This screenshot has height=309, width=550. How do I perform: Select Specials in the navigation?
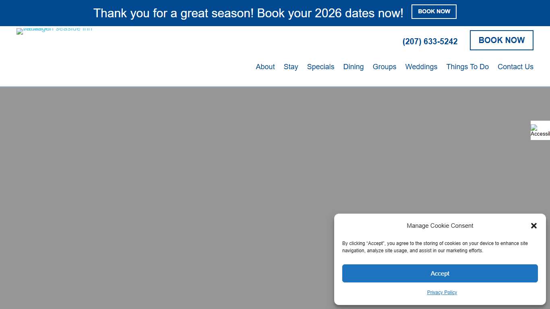click(x=320, y=67)
